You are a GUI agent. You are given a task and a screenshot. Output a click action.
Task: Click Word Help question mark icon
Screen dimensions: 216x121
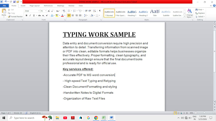214,6
